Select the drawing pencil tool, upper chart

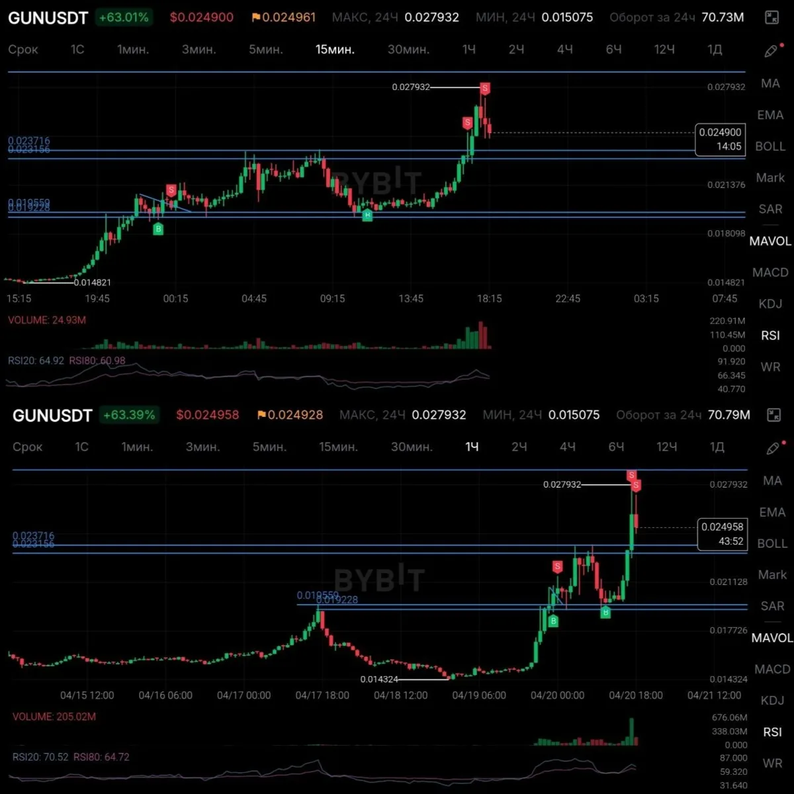pos(772,50)
